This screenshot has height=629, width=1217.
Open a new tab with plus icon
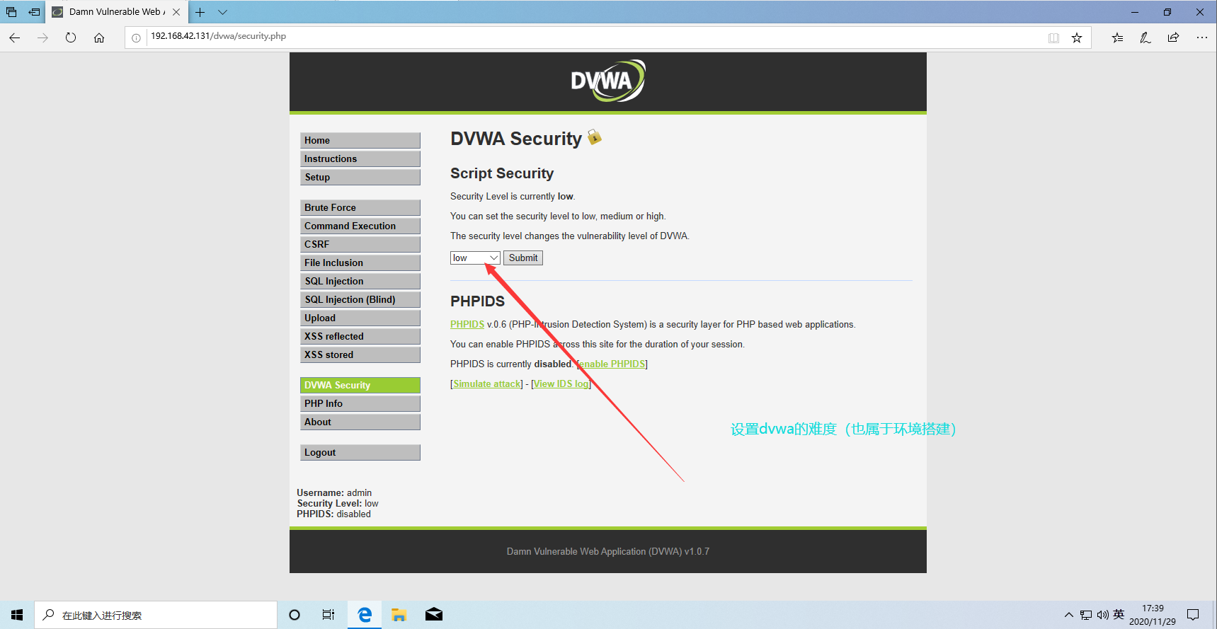click(x=200, y=12)
